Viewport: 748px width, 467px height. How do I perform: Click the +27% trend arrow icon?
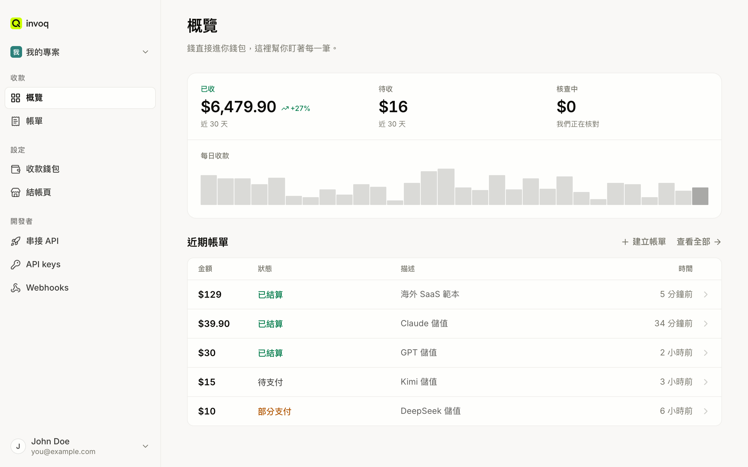(285, 108)
